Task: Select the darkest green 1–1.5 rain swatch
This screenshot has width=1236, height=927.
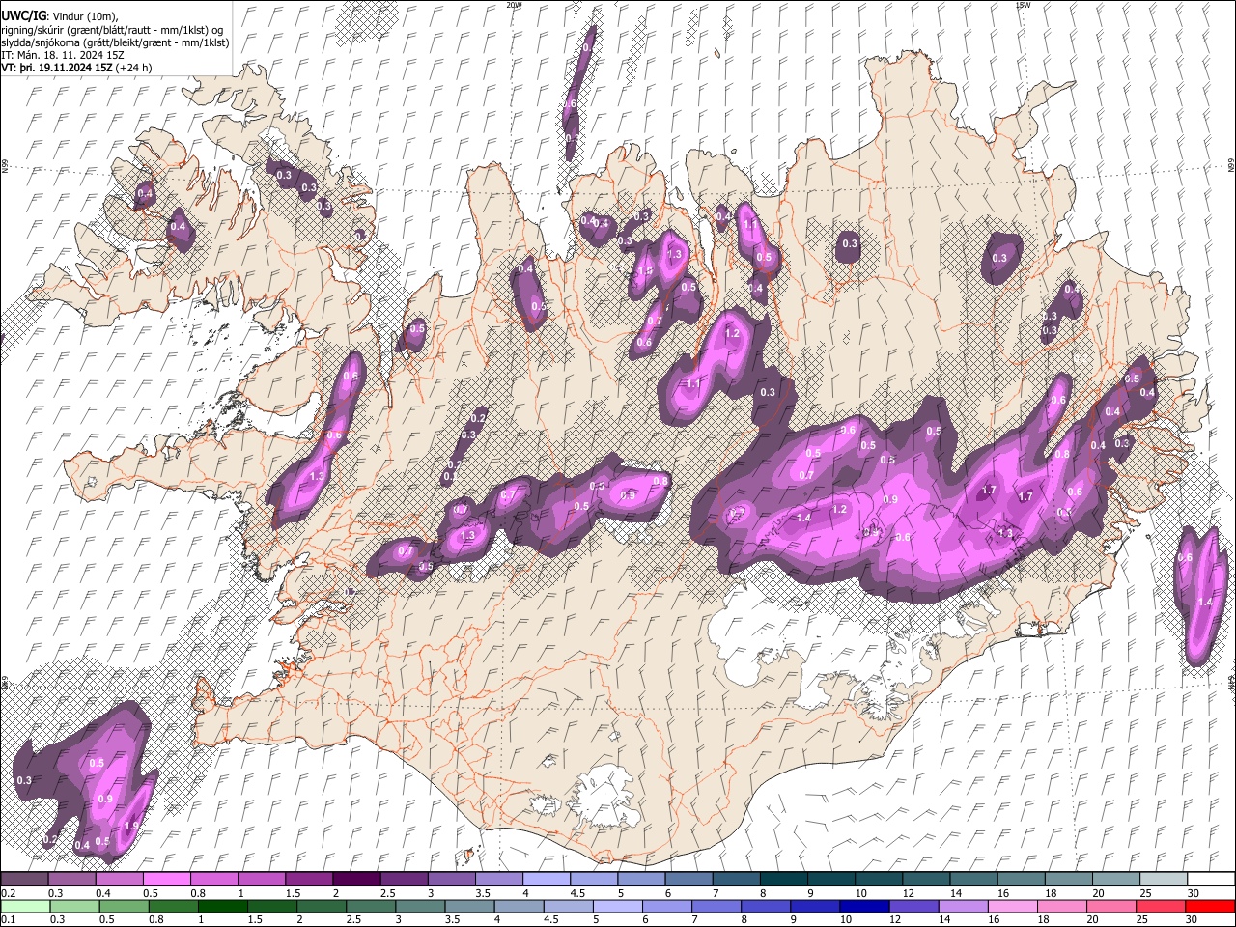Action: [x=222, y=906]
